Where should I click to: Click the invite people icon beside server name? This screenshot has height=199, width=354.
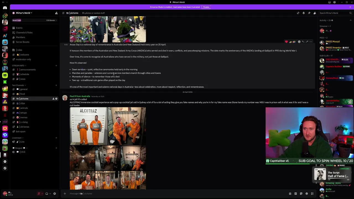coord(56,13)
